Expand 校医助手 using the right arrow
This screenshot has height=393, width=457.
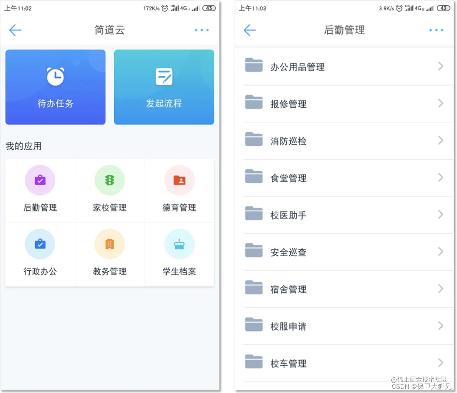(441, 214)
